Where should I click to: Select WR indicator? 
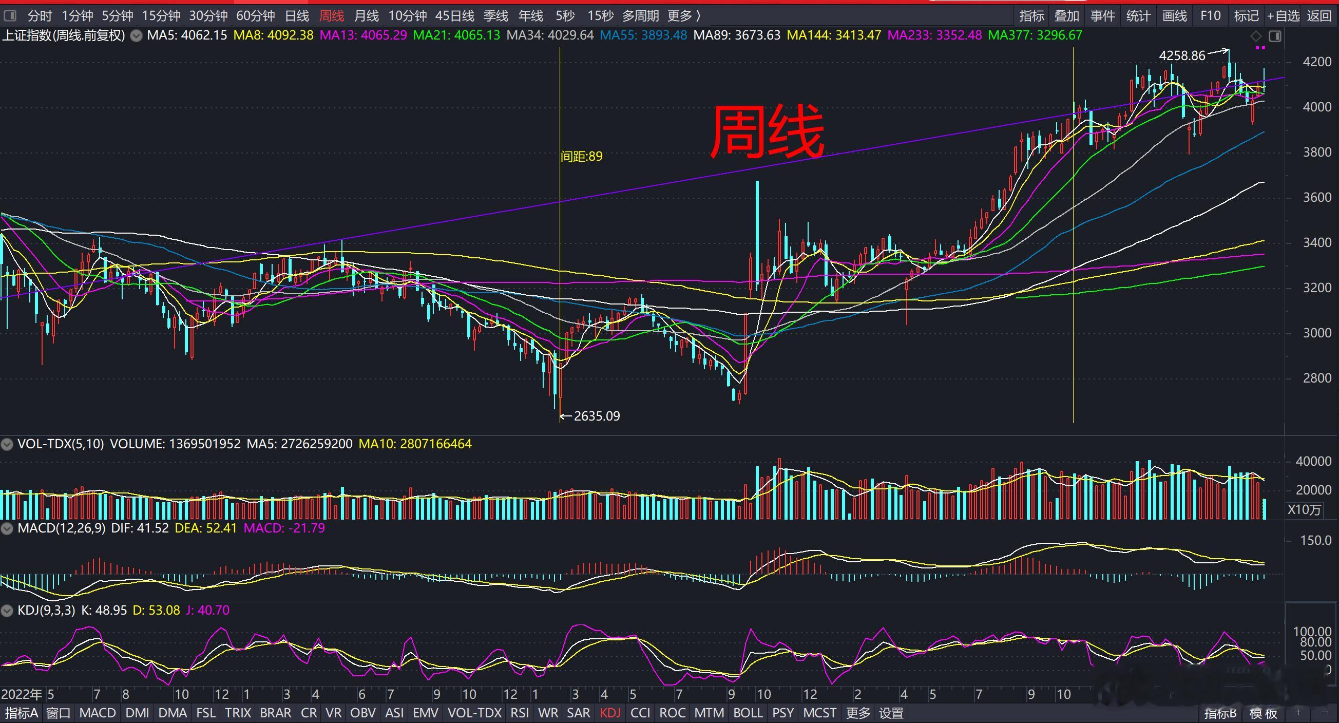[548, 713]
